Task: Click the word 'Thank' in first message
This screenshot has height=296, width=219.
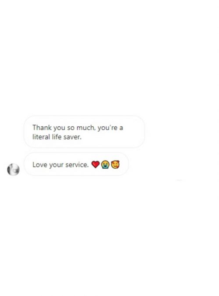Action: pos(42,128)
